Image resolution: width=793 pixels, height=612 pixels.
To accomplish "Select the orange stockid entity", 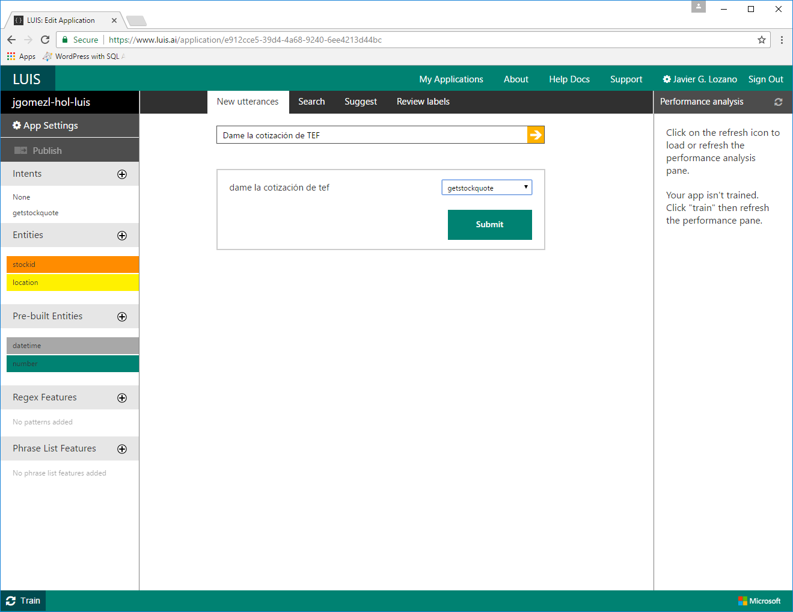I will [73, 265].
